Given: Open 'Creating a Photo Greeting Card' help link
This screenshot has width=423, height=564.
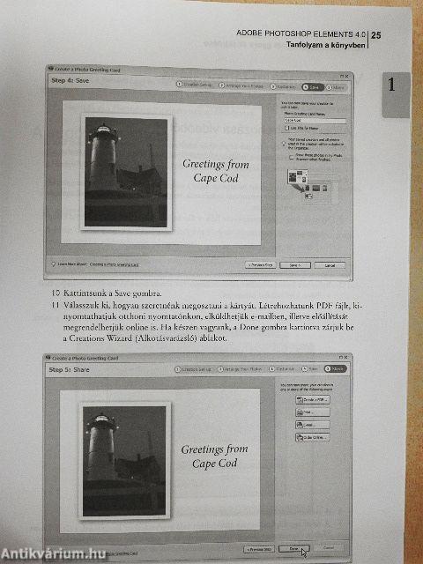Looking at the screenshot, I should [114, 264].
